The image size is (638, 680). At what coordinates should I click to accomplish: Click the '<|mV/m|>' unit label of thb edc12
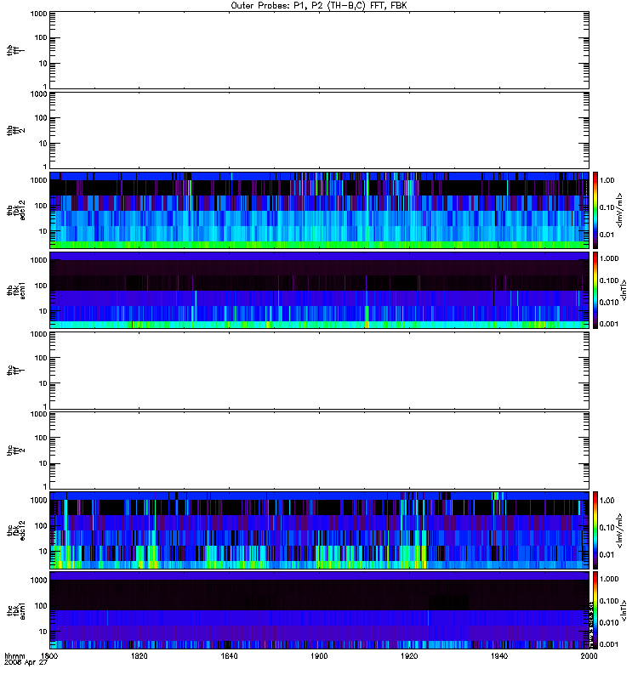tap(620, 210)
